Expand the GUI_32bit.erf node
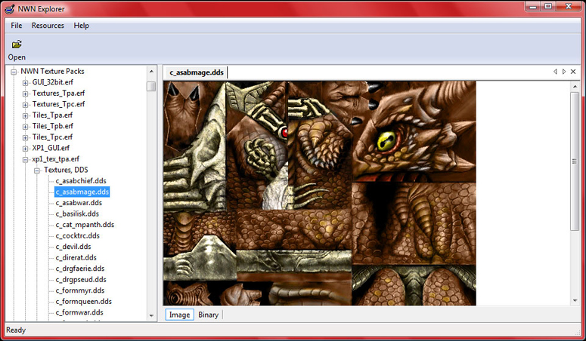This screenshot has width=586, height=341. (26, 82)
